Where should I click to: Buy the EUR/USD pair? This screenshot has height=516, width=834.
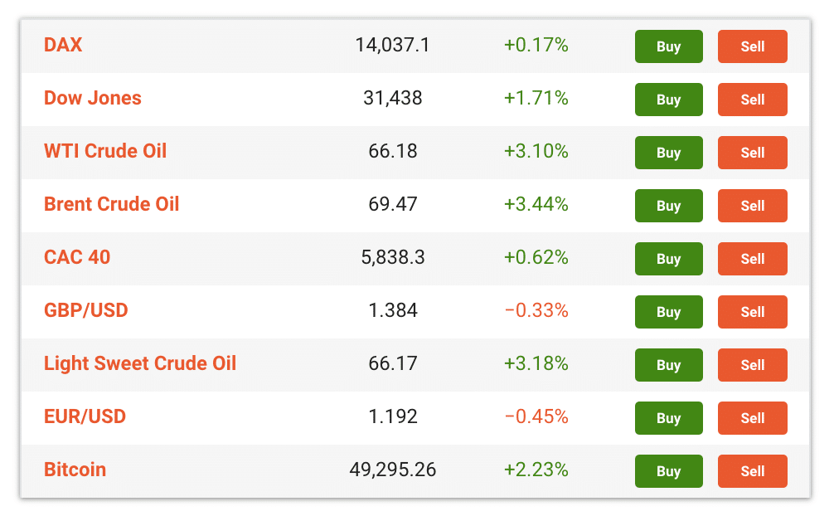[x=668, y=418]
